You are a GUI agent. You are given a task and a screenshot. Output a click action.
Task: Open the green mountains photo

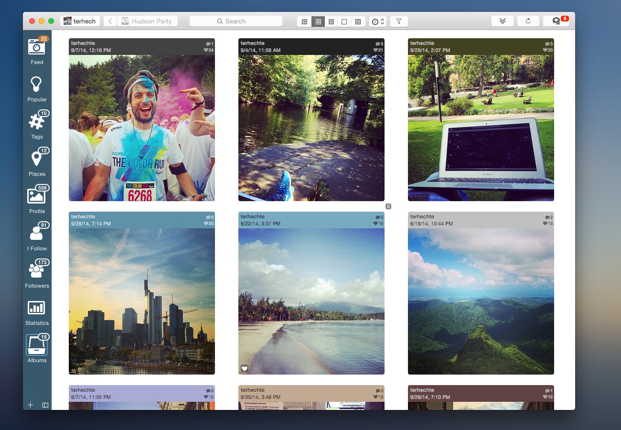(481, 301)
